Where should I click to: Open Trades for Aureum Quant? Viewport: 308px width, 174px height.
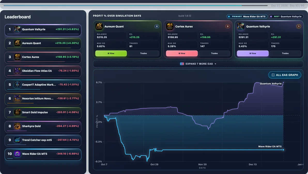click(144, 54)
